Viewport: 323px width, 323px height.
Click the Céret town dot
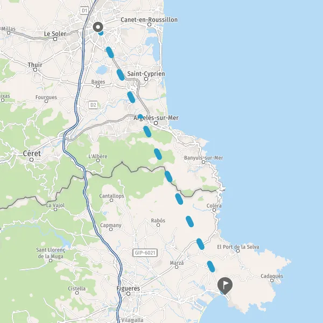tap(31, 159)
